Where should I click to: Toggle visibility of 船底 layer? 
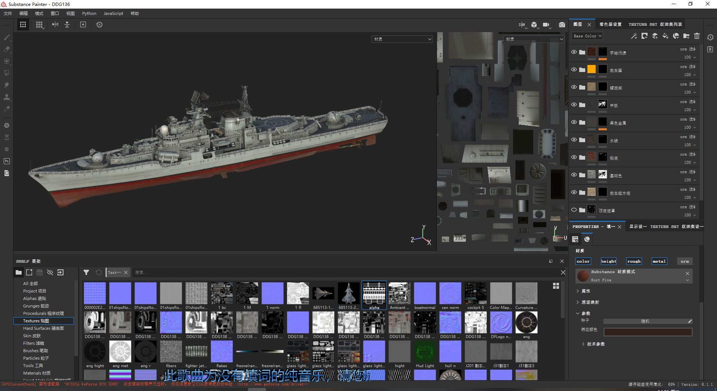(574, 157)
